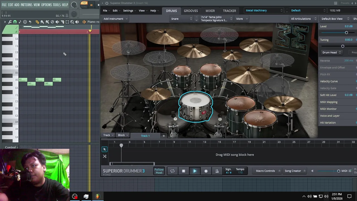
Task: Select the Playback speaker tool in piano roll
Action: tap(77, 22)
